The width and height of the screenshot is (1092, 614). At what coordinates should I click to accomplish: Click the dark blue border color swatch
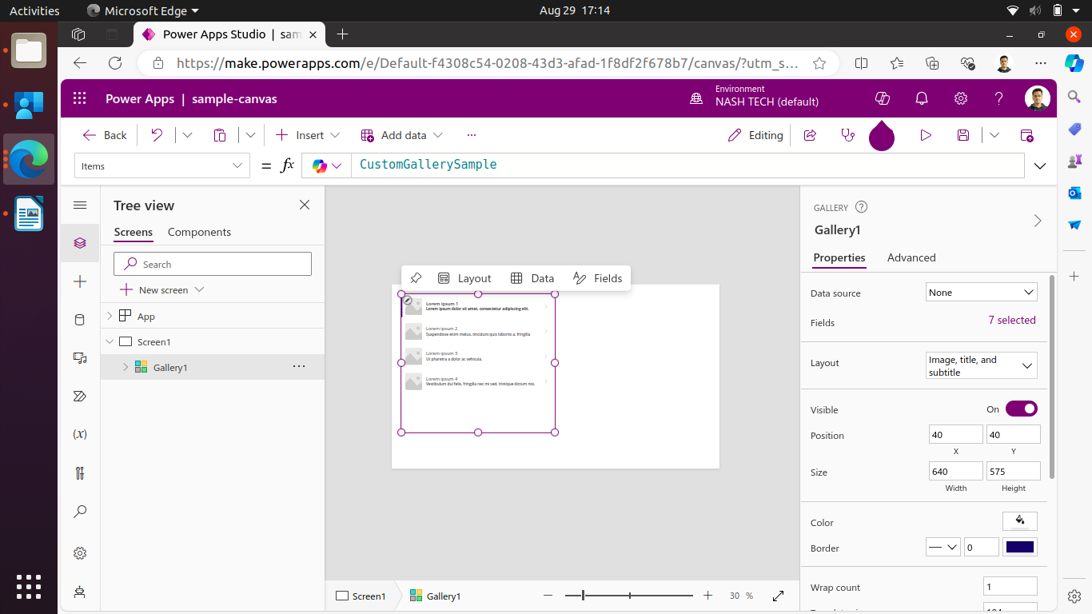[1020, 547]
